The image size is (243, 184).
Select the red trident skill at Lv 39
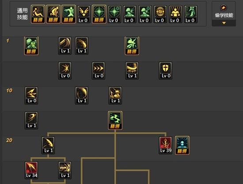point(166,145)
